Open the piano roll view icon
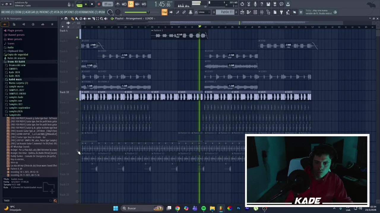This screenshot has height=213, width=380. [x=249, y=12]
